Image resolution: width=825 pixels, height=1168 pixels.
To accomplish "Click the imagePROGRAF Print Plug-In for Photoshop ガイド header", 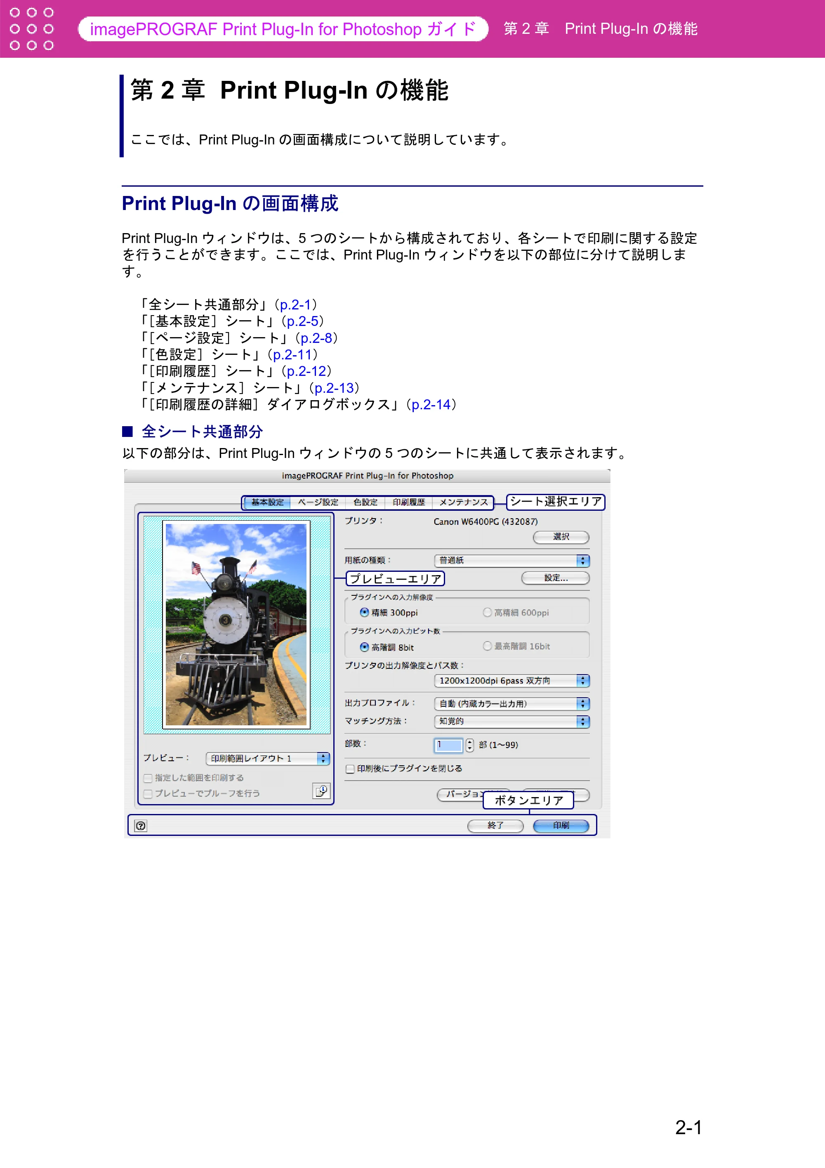I will coord(283,29).
